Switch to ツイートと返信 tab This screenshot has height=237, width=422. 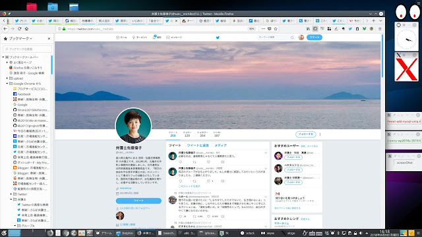(x=198, y=145)
